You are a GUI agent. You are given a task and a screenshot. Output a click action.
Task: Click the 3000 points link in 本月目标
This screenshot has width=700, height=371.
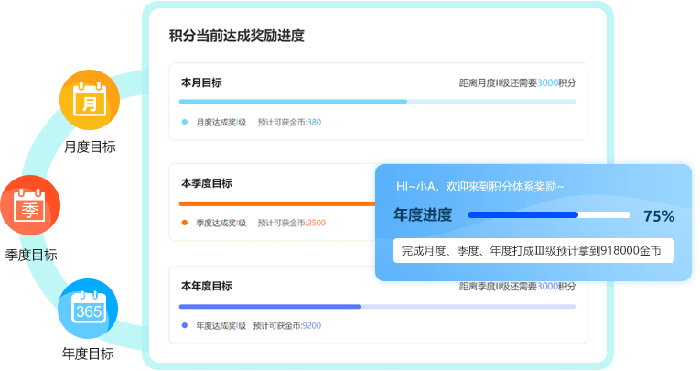(x=547, y=82)
